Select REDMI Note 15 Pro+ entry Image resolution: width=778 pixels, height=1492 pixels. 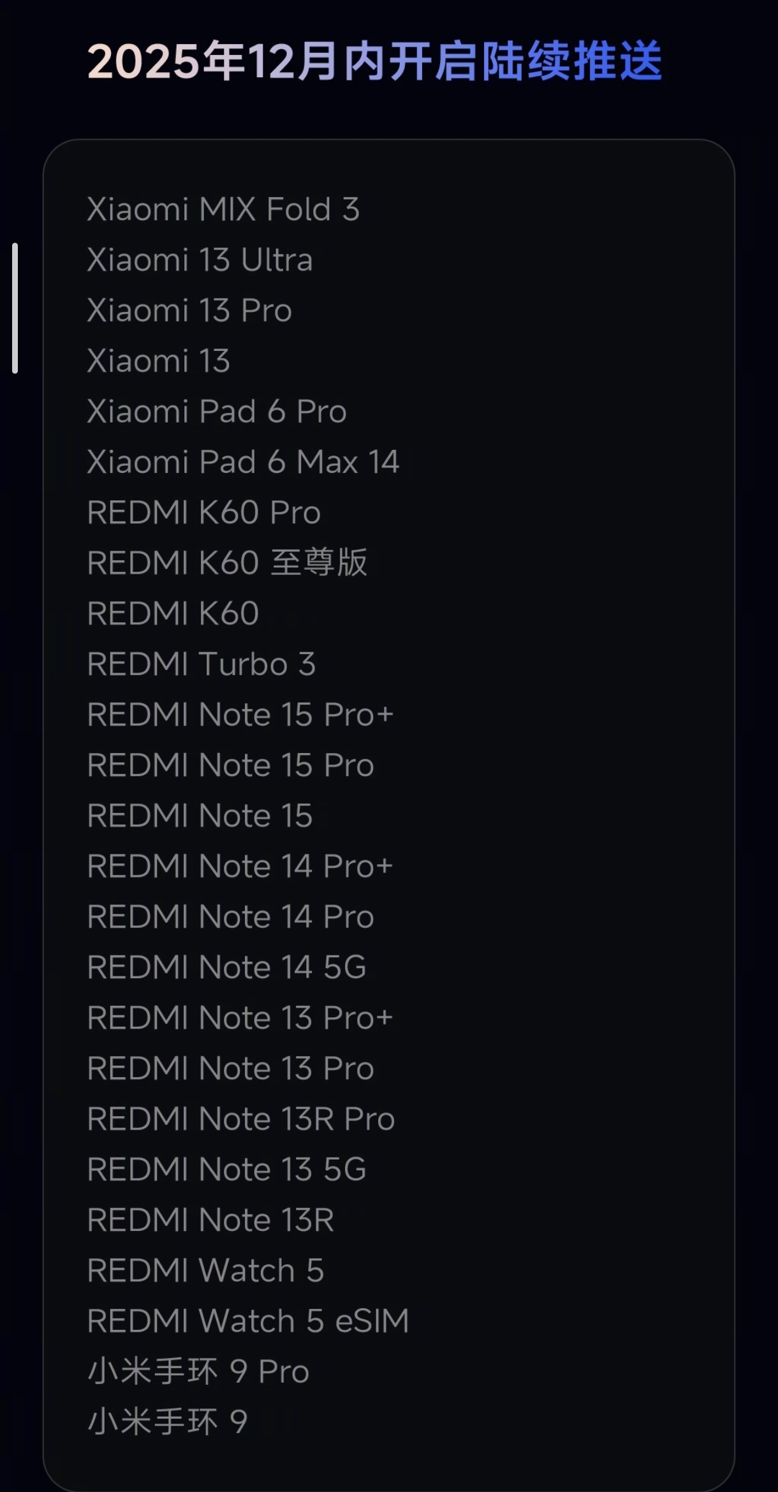(x=240, y=714)
